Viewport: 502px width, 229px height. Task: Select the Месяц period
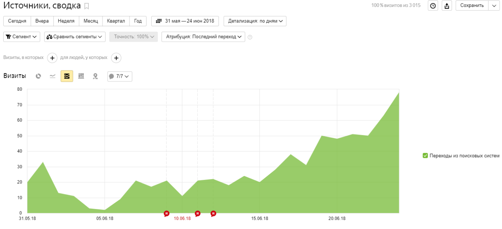(91, 21)
